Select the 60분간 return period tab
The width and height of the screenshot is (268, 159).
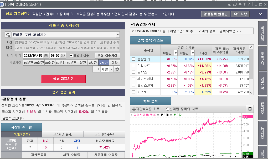point(71,63)
